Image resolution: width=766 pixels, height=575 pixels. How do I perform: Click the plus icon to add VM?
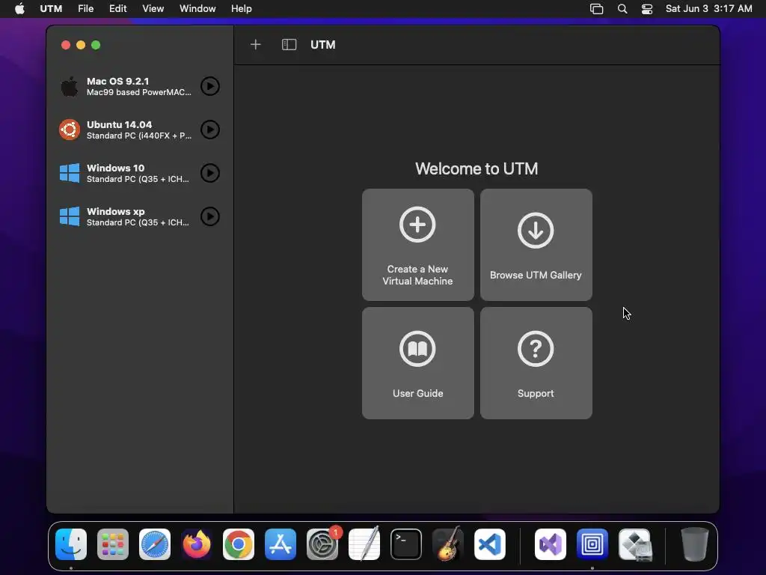[256, 45]
